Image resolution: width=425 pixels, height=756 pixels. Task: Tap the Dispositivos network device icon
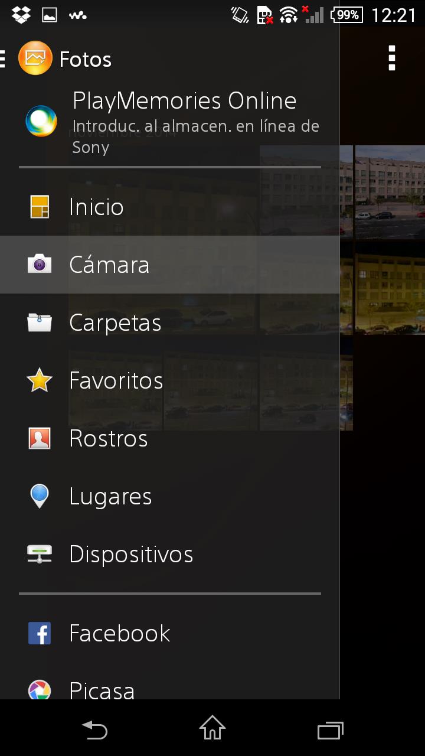coord(40,554)
